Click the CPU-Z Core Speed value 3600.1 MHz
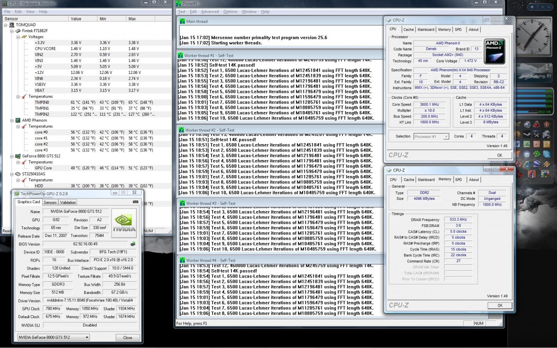557x348 pixels. [429, 104]
